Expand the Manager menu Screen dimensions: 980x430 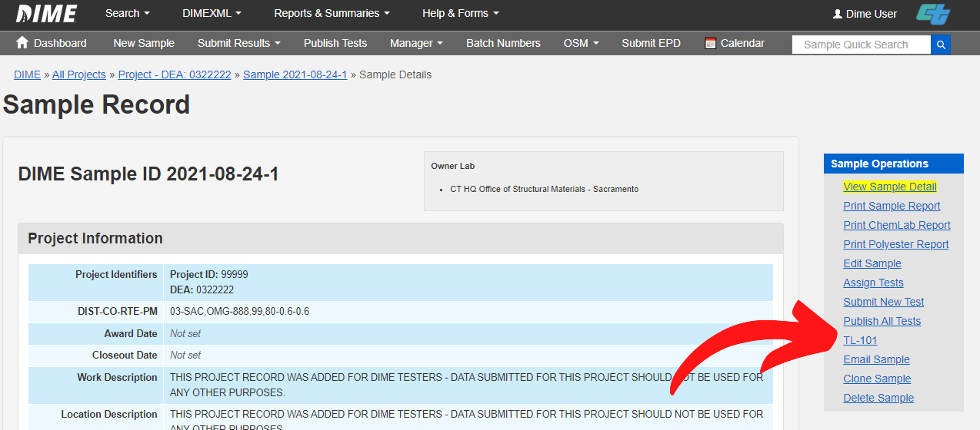coord(416,43)
